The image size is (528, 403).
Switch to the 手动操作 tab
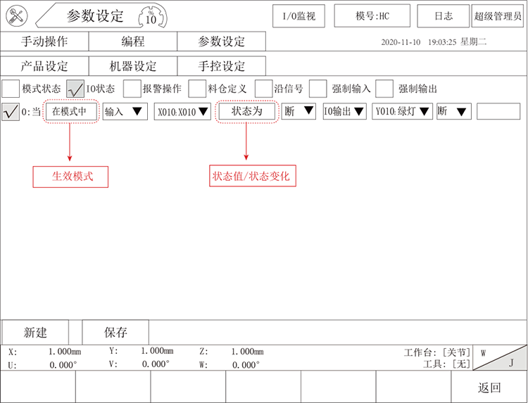[44, 41]
